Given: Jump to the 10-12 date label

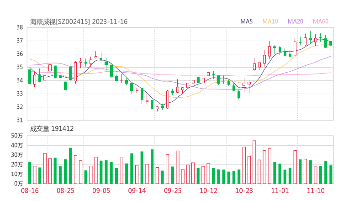Looking at the screenshot, I should (208, 190).
